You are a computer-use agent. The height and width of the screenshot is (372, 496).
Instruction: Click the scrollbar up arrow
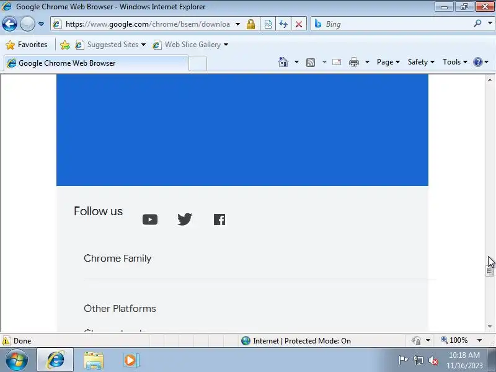pos(490,80)
